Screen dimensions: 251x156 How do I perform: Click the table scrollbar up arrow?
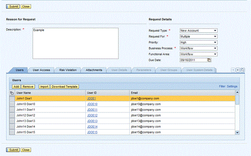pyautogui.click(x=237, y=92)
